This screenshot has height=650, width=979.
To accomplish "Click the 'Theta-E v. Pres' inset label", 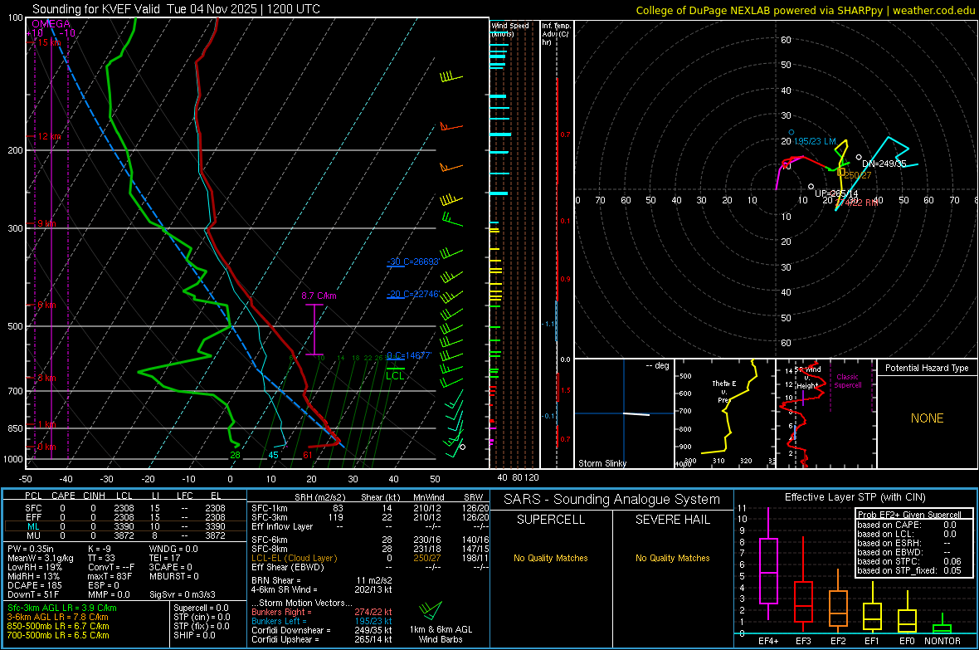I will [723, 391].
